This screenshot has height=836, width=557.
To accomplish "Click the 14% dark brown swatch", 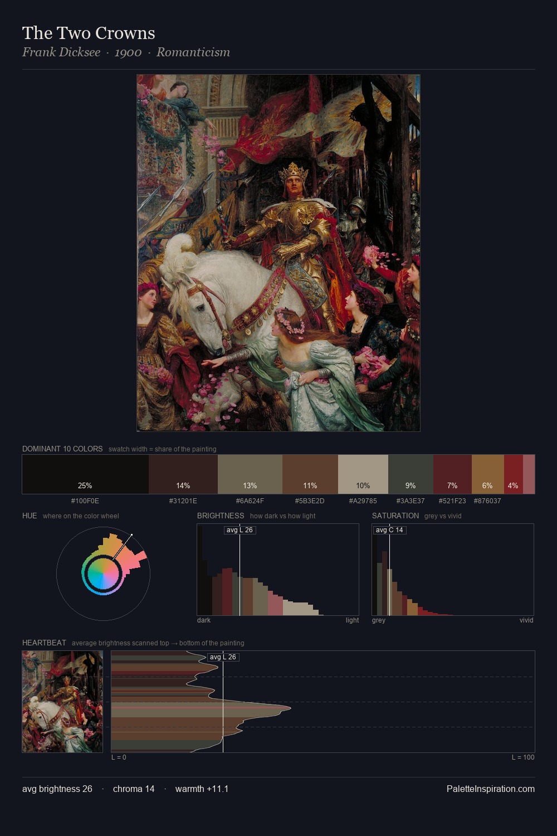I will (x=183, y=474).
